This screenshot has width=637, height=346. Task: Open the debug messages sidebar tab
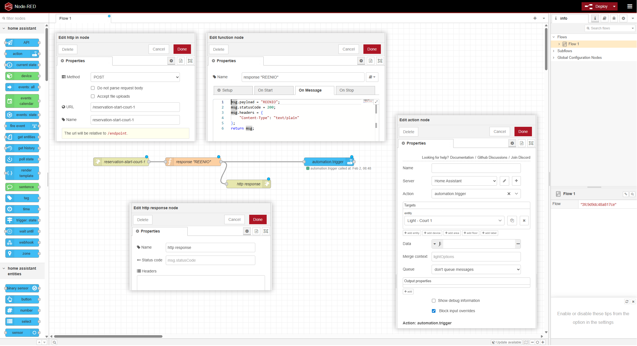tap(614, 18)
